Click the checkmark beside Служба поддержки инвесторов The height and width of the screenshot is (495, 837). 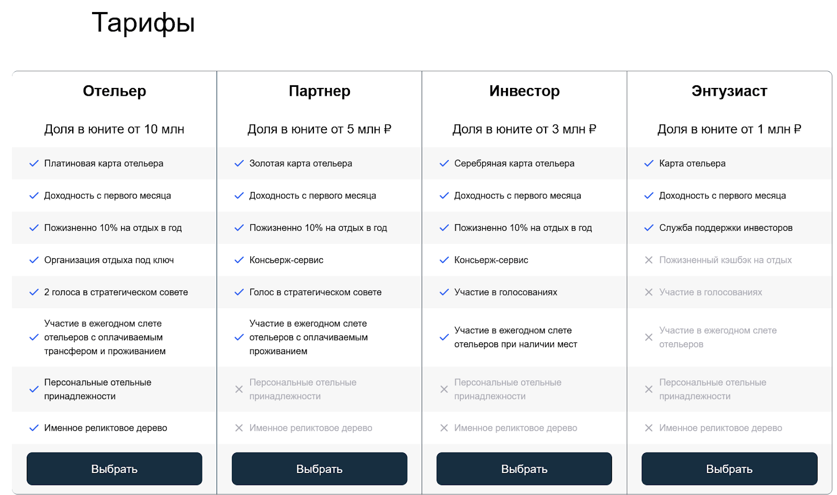click(x=649, y=228)
